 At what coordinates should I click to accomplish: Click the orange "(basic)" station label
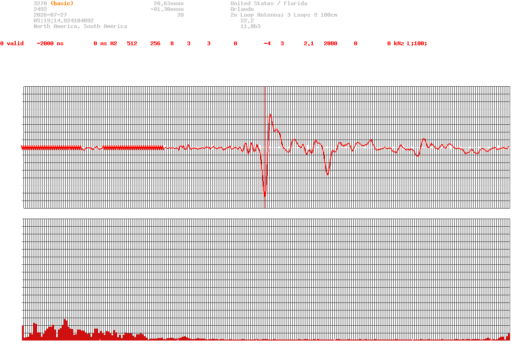point(62,3)
